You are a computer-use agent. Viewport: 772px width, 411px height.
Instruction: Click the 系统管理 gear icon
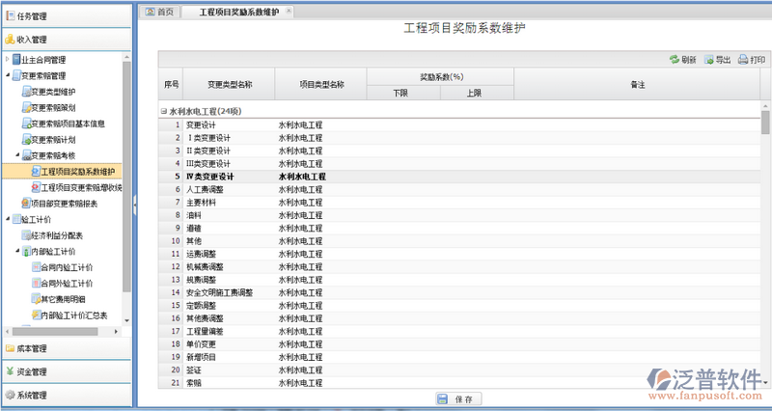pos(11,395)
